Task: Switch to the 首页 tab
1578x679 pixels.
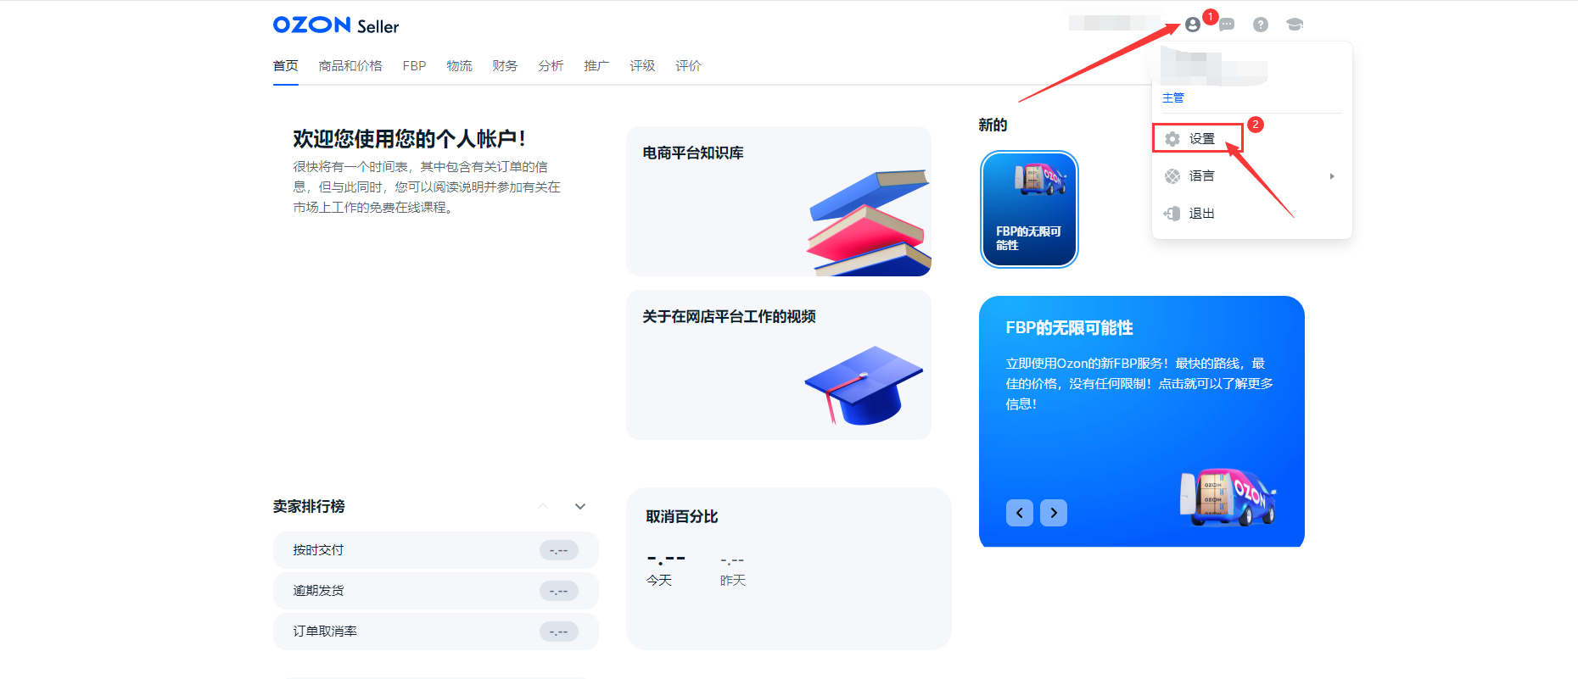Action: [x=286, y=65]
